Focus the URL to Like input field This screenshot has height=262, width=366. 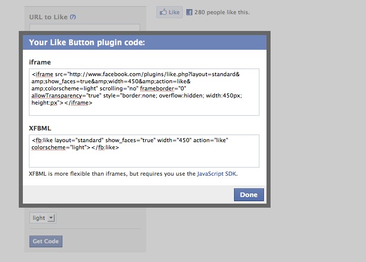85,28
